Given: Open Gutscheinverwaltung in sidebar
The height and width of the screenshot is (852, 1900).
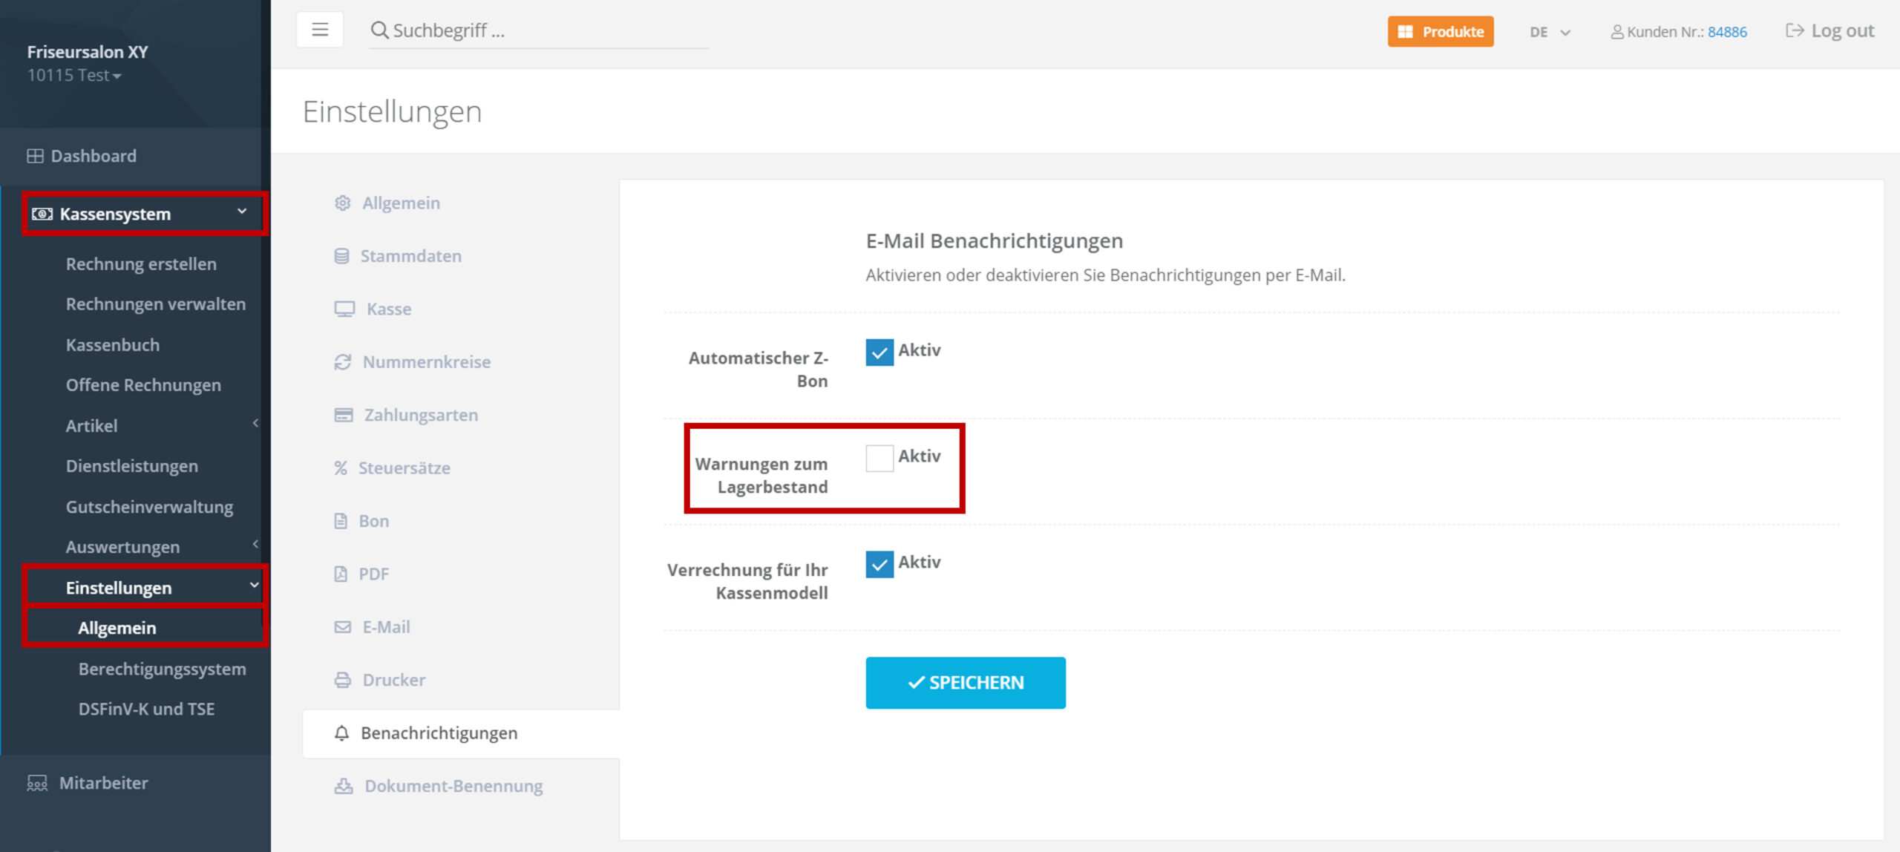Looking at the screenshot, I should tap(149, 506).
